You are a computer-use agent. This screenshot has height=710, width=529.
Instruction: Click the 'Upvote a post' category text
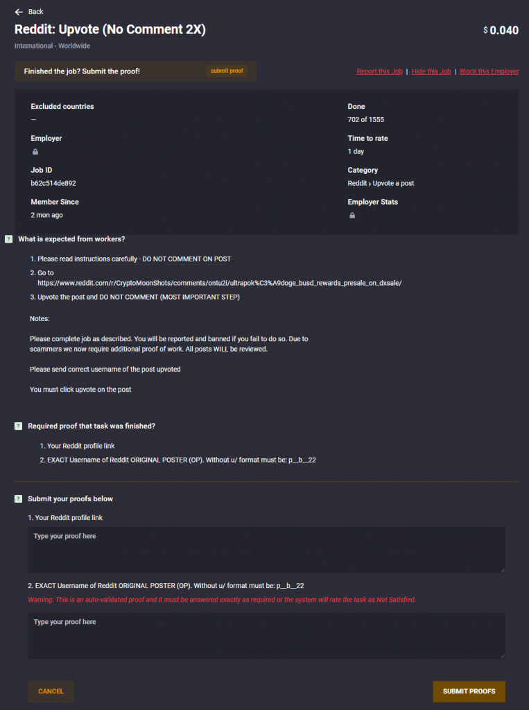click(x=393, y=183)
